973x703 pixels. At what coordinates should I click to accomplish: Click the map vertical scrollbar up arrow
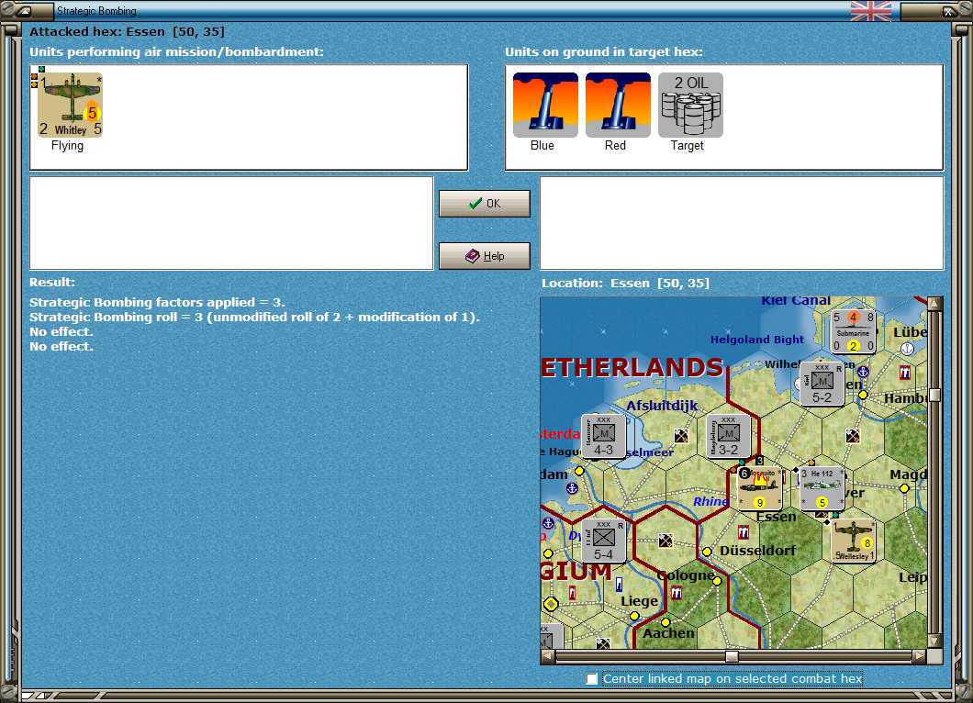[934, 304]
